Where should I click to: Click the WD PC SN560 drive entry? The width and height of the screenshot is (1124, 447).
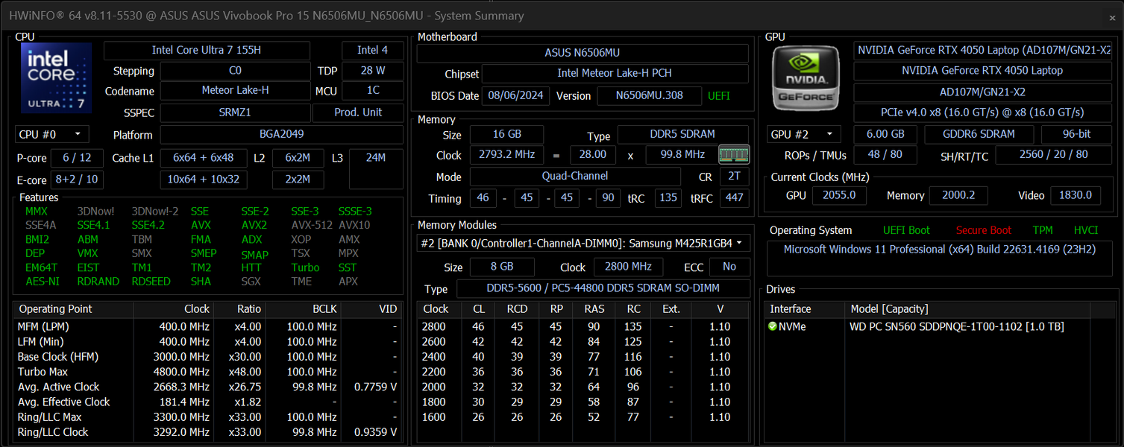(x=956, y=326)
